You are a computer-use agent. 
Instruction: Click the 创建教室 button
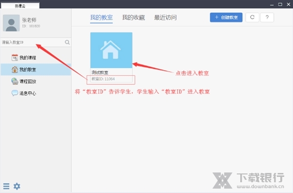(226, 18)
